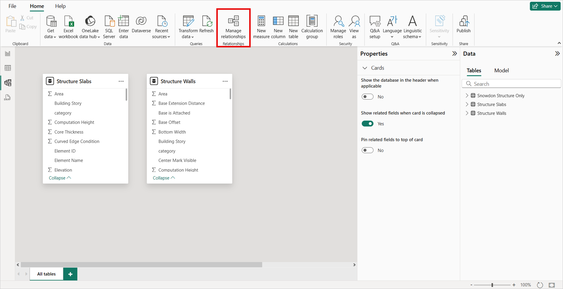This screenshot has width=563, height=289.
Task: Expand the Snowdon Structure Only table
Action: [467, 95]
